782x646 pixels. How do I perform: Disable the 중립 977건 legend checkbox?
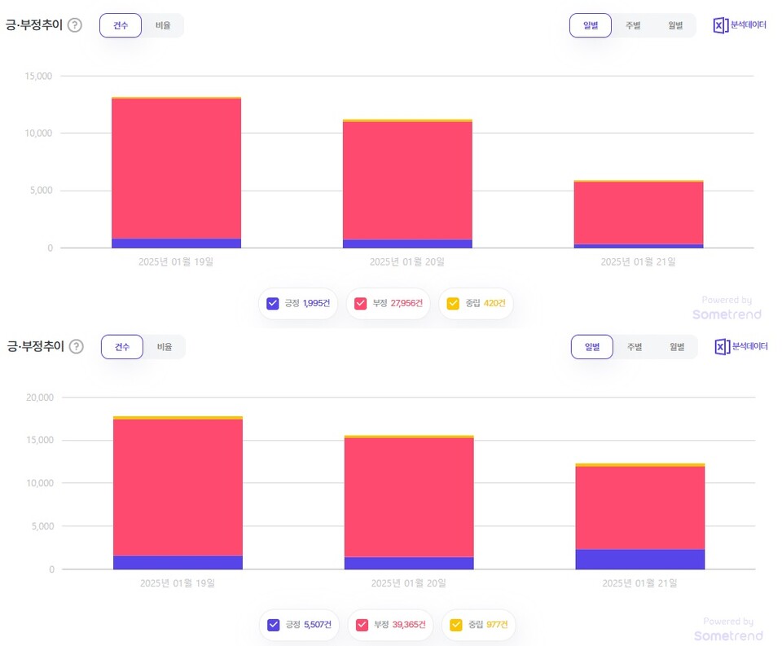coord(455,626)
